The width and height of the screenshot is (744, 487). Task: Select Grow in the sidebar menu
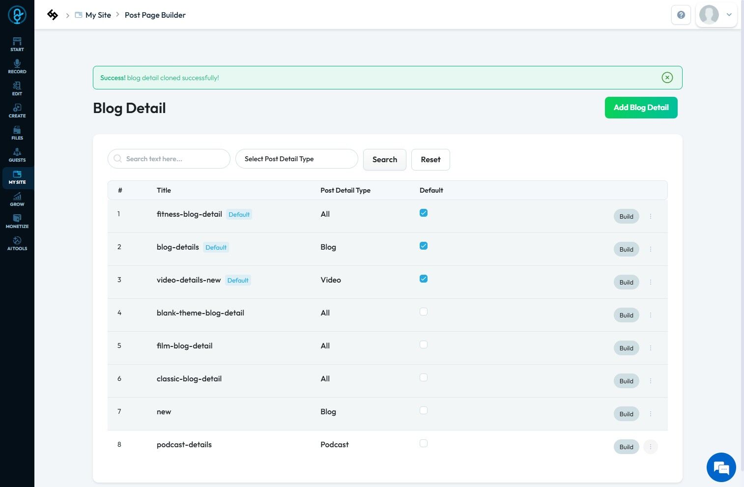(17, 199)
